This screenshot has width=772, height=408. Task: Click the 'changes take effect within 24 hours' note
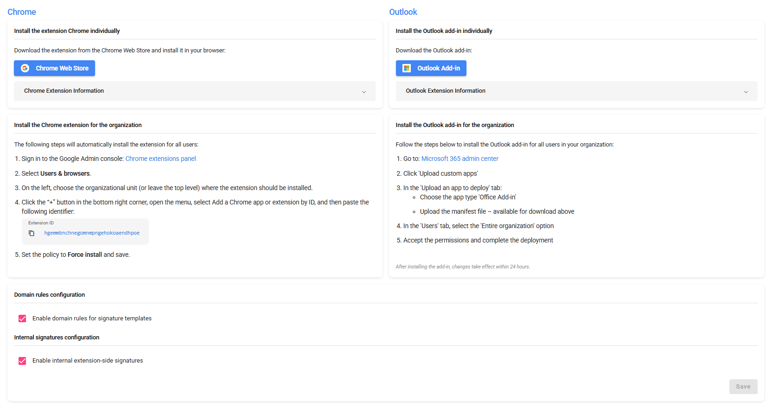tap(463, 267)
